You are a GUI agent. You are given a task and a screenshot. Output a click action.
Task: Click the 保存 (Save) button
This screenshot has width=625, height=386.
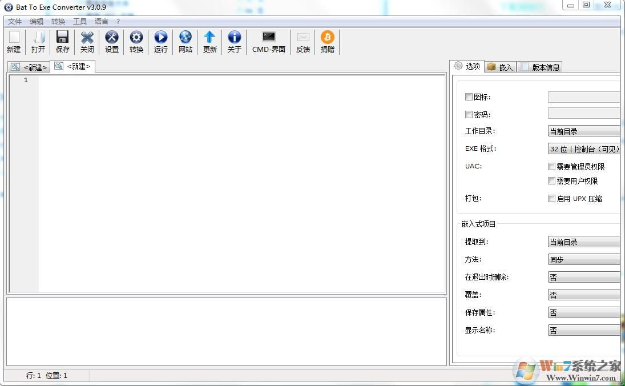click(62, 41)
